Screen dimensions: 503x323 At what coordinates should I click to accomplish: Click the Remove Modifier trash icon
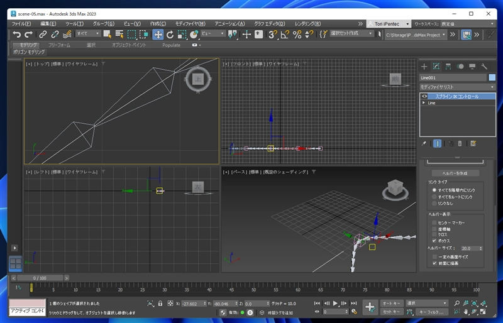pyautogui.click(x=460, y=143)
